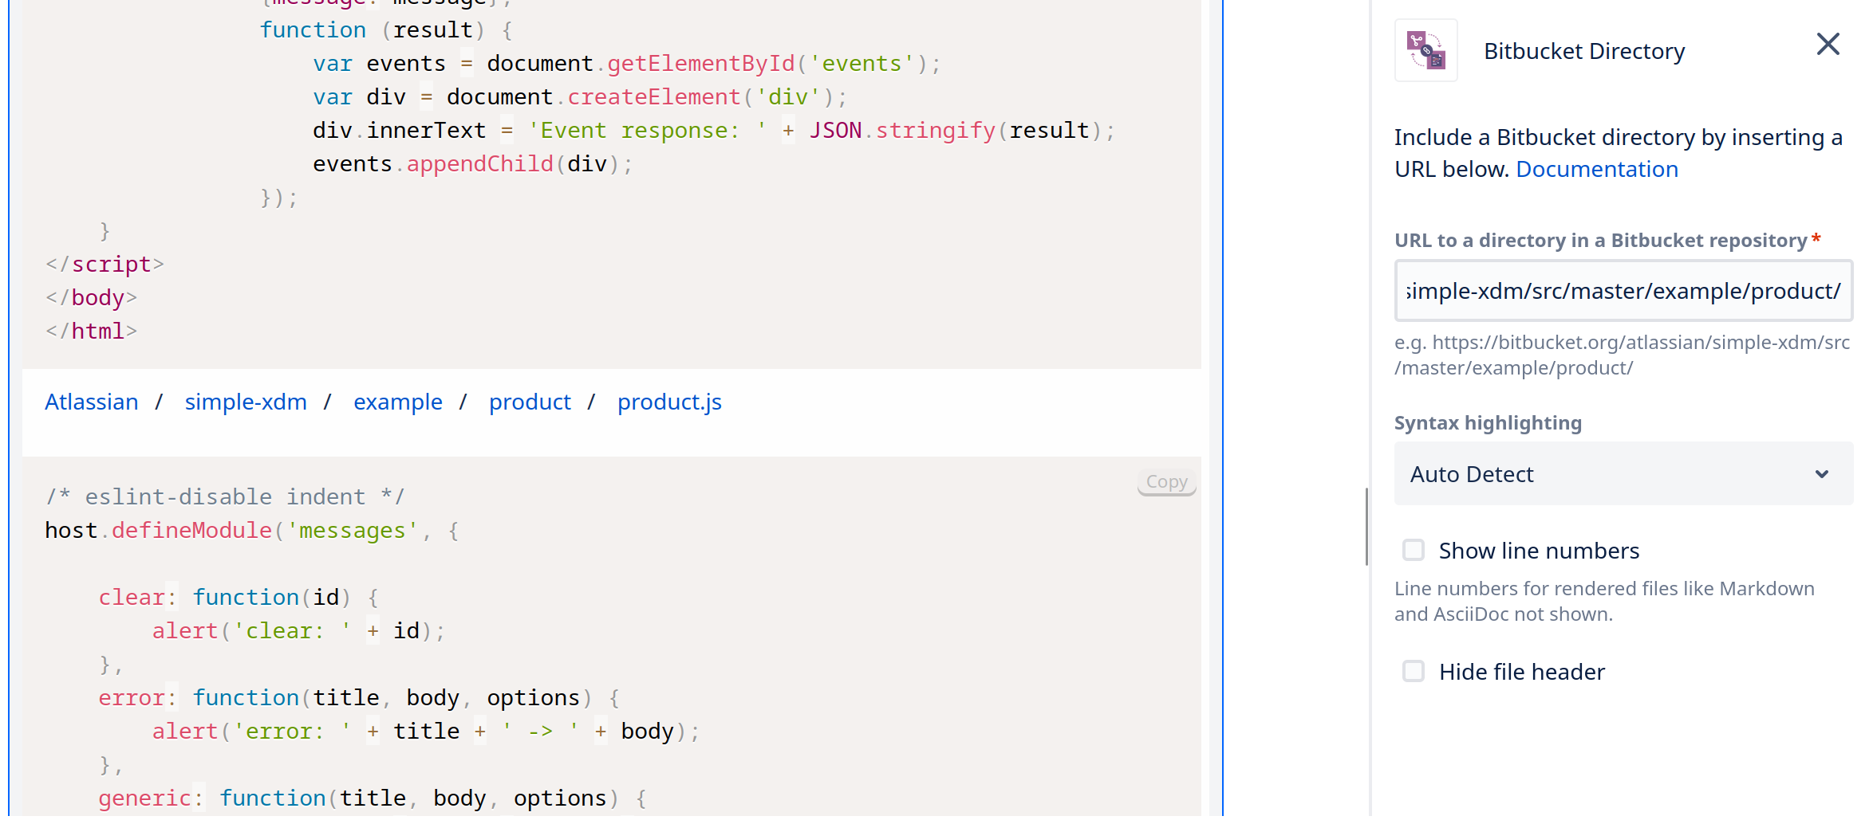1873x820 pixels.
Task: Click the vertical scrollbar handle beside the preview
Action: tap(1366, 527)
